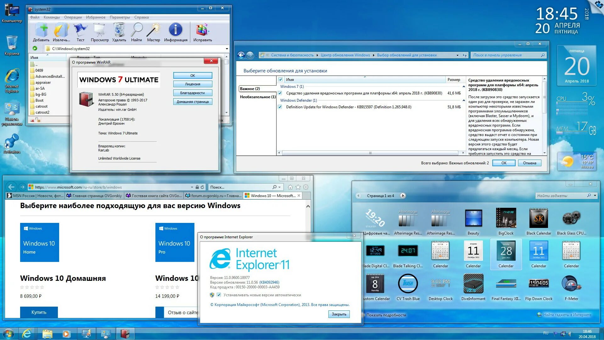Image resolution: width=604 pixels, height=340 pixels.
Task: Pick the CV Trash Blue gadget
Action: [x=408, y=284]
